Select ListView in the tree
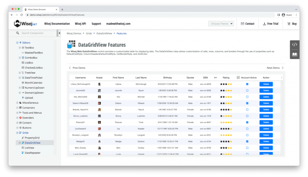 click(29, 148)
